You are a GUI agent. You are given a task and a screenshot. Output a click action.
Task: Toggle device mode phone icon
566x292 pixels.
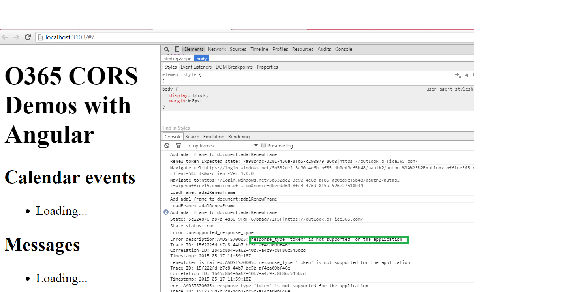coord(177,49)
